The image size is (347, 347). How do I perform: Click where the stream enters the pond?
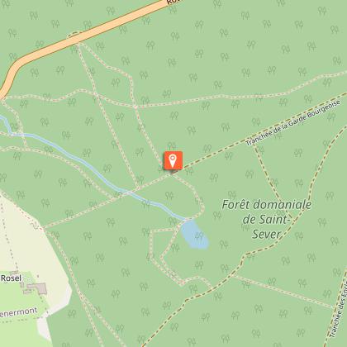coord(186,221)
